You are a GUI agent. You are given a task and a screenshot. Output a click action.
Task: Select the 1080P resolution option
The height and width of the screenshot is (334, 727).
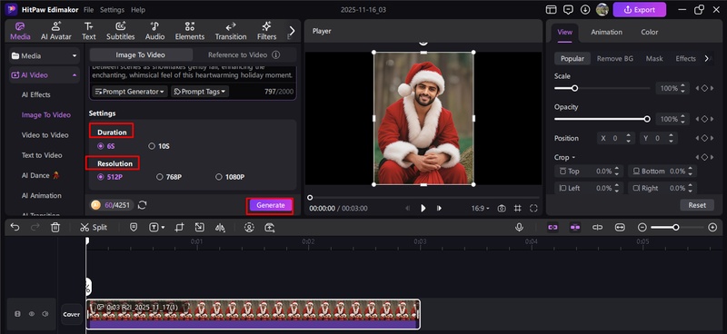[x=230, y=177]
